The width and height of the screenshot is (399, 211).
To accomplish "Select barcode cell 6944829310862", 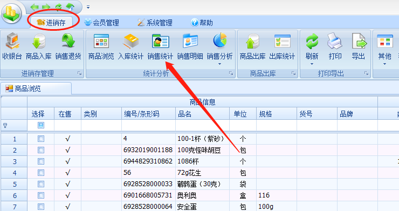I will (149, 161).
